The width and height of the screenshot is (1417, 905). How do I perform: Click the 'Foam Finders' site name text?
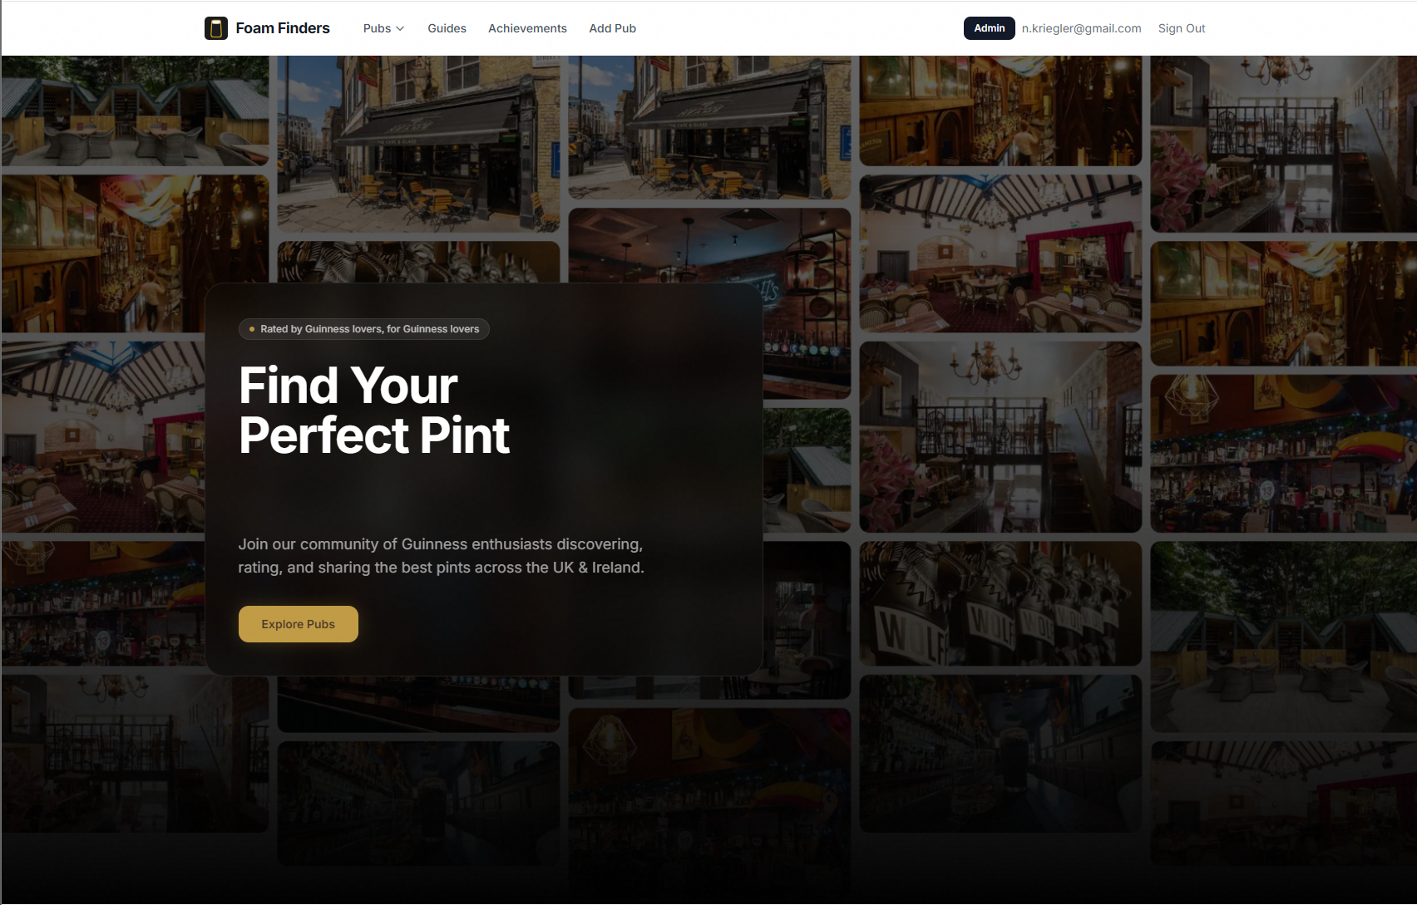click(x=284, y=27)
